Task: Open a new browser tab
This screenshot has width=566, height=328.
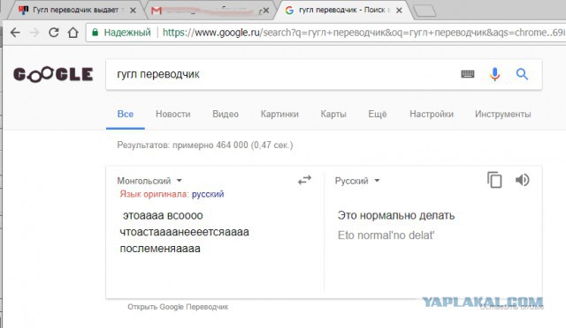Action: click(x=424, y=11)
